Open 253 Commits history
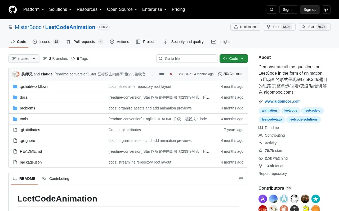 [230, 74]
